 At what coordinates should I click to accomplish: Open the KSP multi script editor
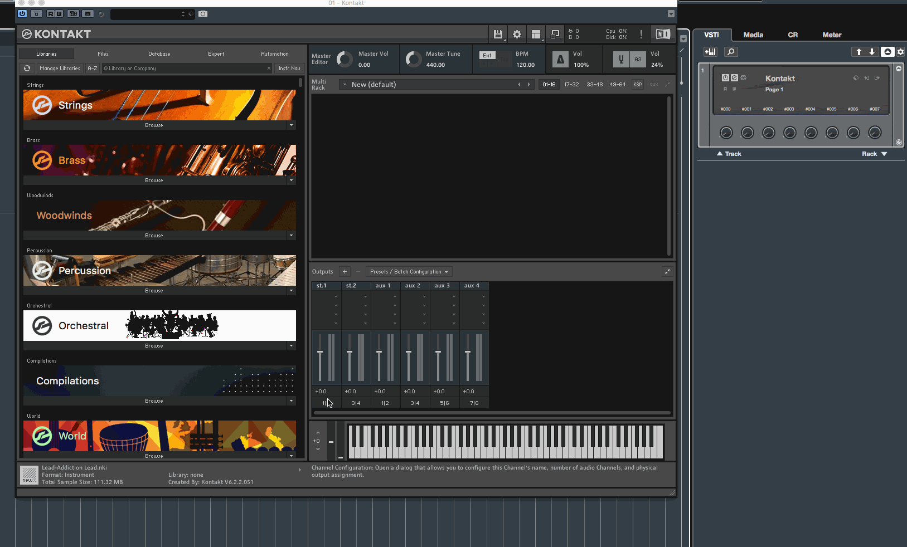coord(638,85)
